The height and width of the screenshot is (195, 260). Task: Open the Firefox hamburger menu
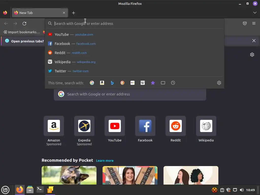click(x=254, y=23)
